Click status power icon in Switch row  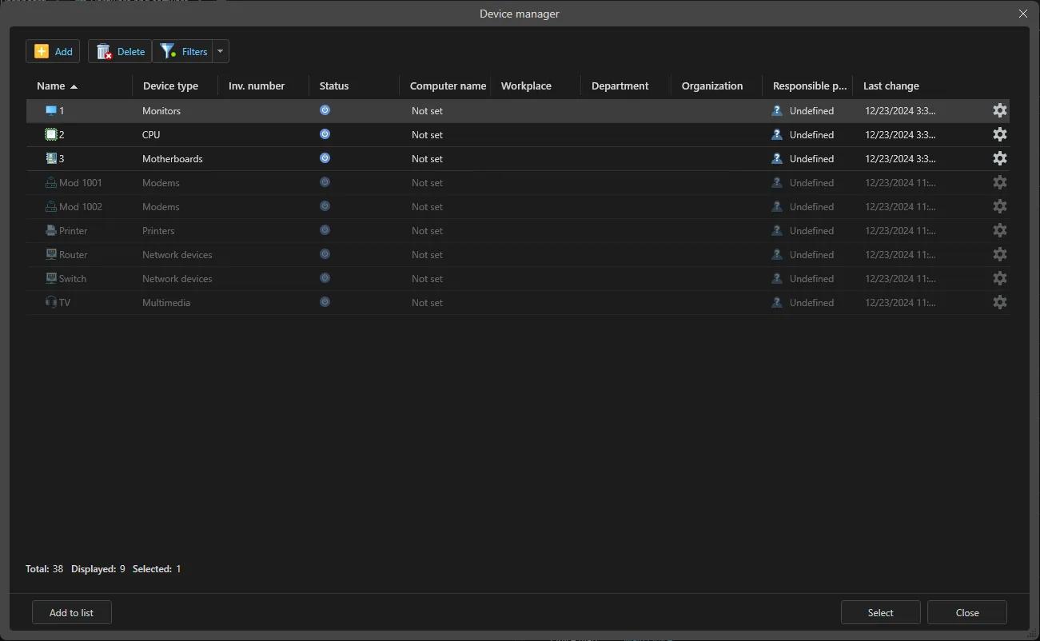[x=325, y=278]
